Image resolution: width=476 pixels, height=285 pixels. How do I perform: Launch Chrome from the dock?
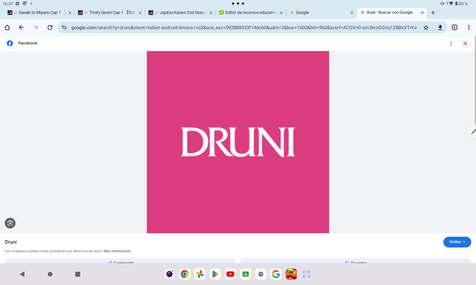185,274
